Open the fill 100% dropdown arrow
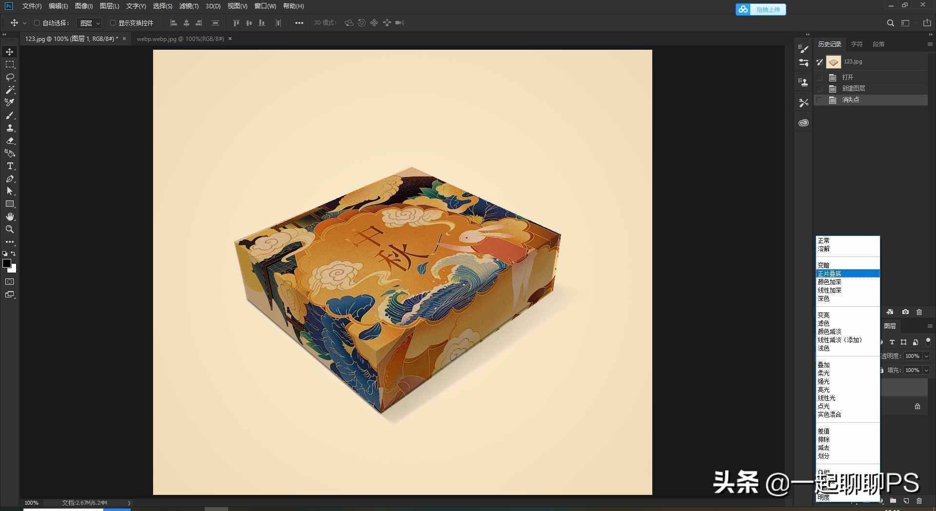936x511 pixels. pyautogui.click(x=926, y=370)
